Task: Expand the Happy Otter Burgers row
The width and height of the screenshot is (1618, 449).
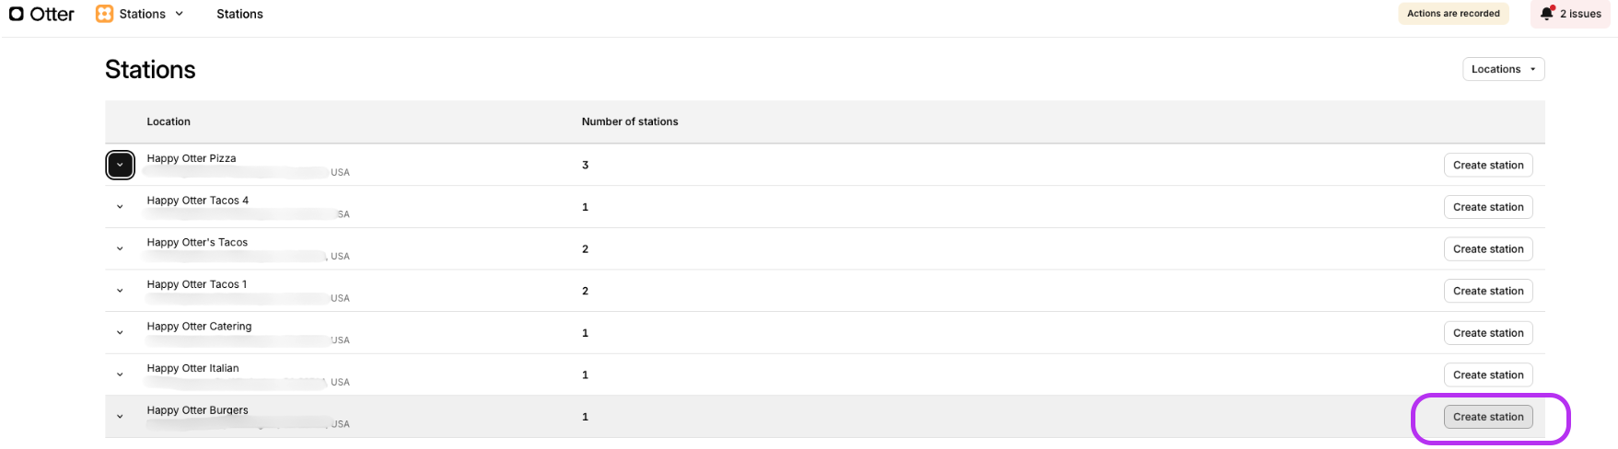Action: point(120,417)
